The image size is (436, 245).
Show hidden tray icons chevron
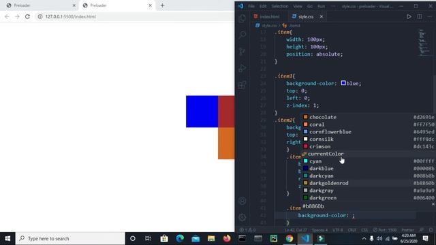[x=364, y=239]
